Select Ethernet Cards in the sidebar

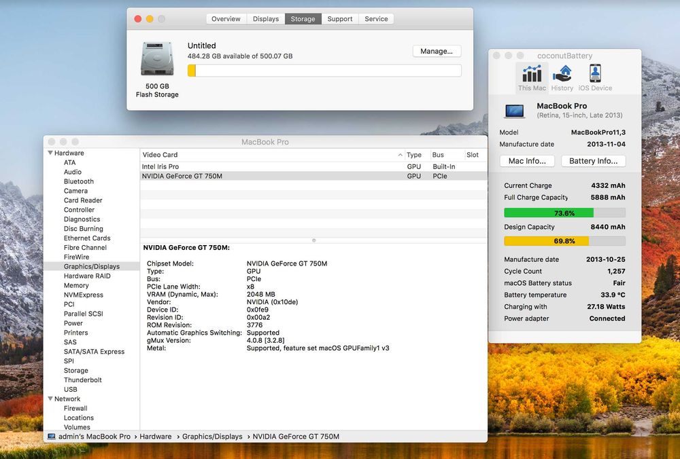87,238
